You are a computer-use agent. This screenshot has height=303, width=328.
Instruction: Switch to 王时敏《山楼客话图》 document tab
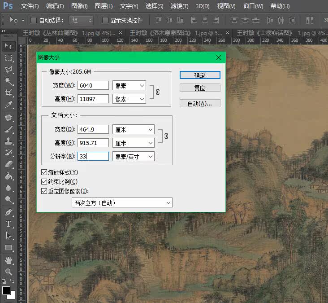[281, 33]
